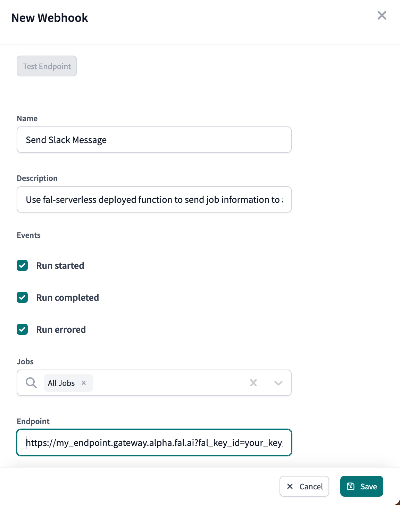The width and height of the screenshot is (400, 505).
Task: Click the Endpoint field label
Action: [x=33, y=421]
